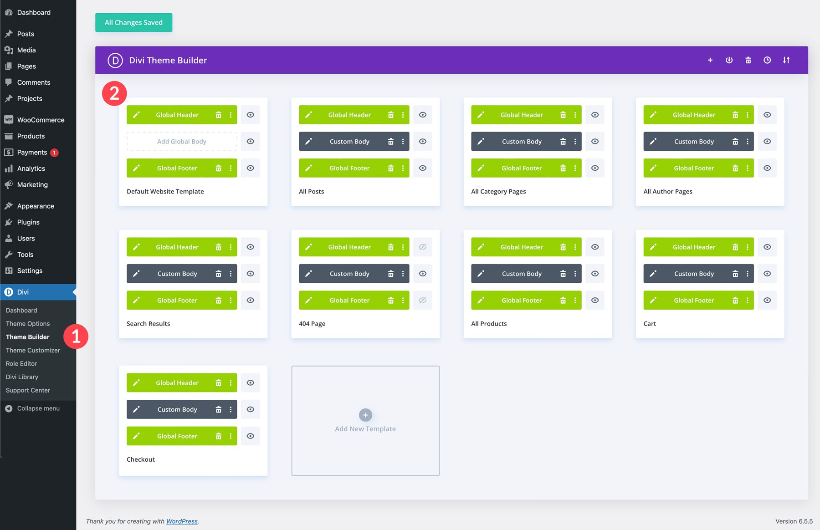Image resolution: width=820 pixels, height=530 pixels.
Task: Click the trash icon in the purple header
Action: click(748, 60)
